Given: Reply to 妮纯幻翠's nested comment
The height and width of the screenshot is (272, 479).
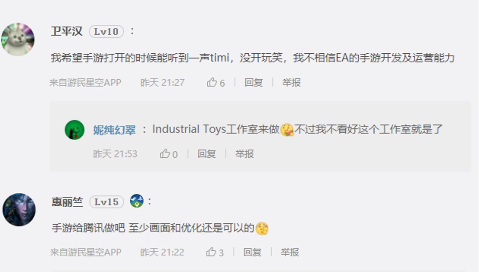Looking at the screenshot, I should (206, 154).
